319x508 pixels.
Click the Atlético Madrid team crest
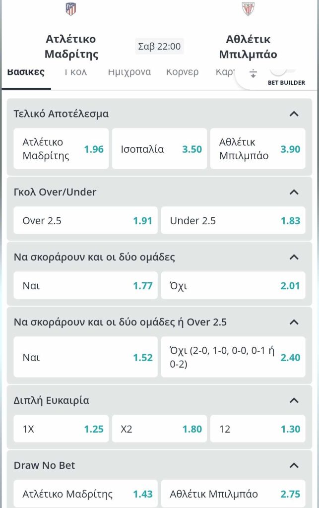tap(70, 9)
